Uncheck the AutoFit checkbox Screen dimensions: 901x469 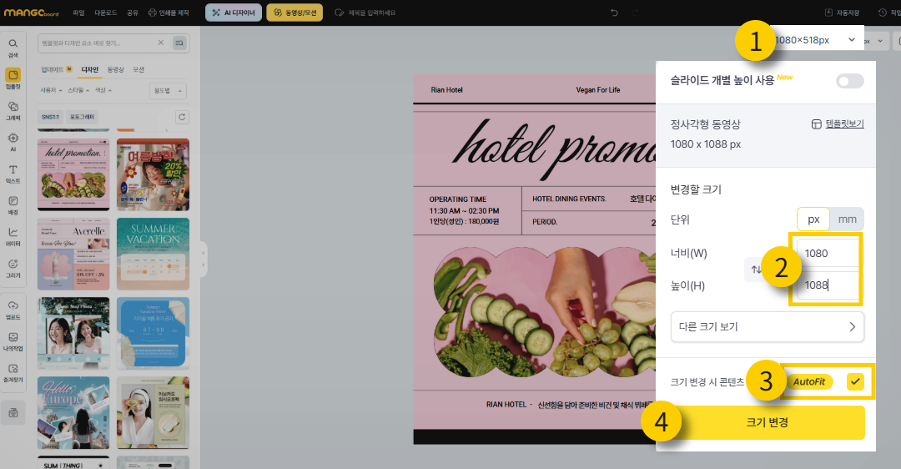pyautogui.click(x=855, y=381)
